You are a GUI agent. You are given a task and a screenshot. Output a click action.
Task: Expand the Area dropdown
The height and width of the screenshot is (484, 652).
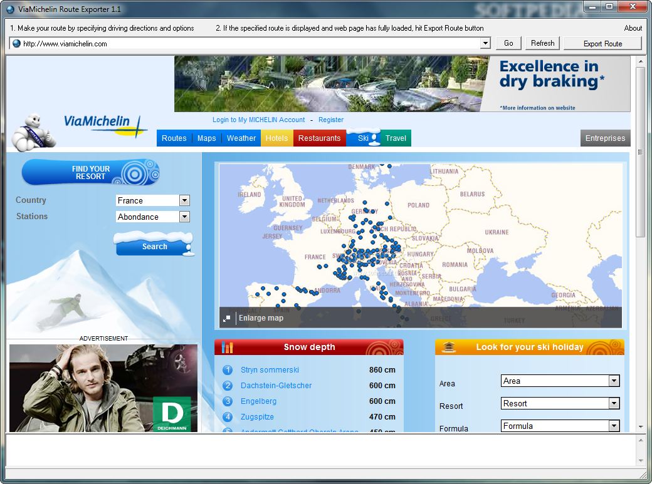tap(614, 381)
